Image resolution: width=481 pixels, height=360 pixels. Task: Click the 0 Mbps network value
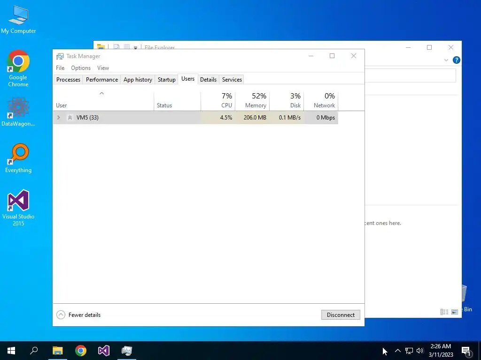tap(326, 118)
